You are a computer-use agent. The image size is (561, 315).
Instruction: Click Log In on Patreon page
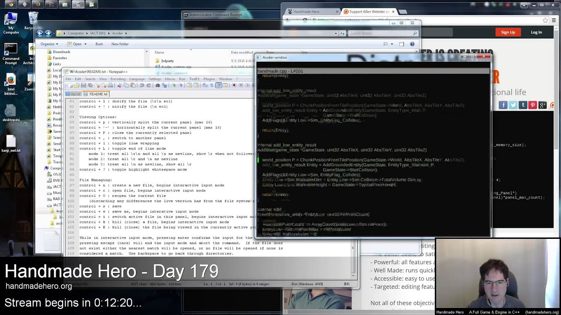536,32
